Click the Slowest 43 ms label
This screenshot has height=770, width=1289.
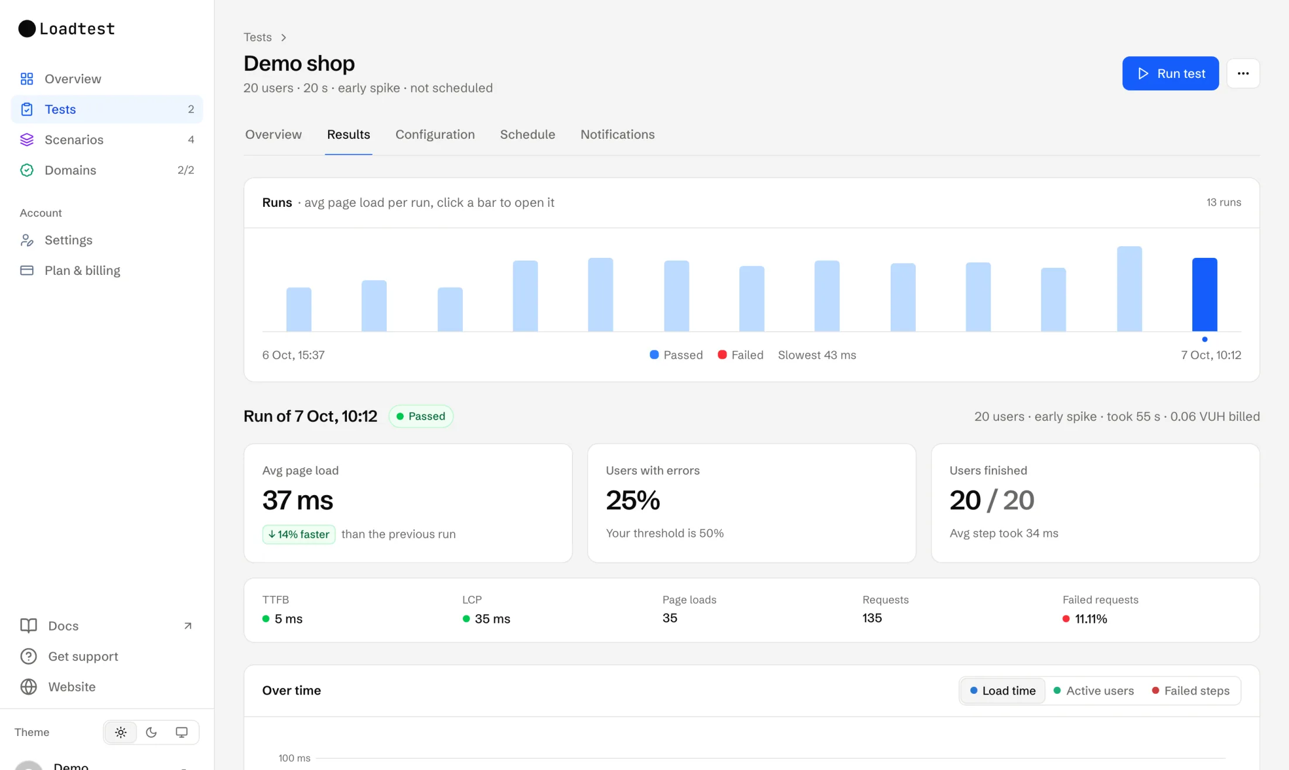(x=817, y=355)
